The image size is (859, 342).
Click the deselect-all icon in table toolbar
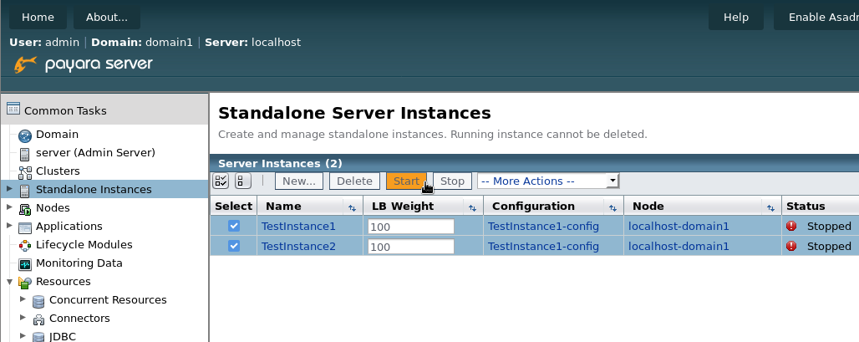pyautogui.click(x=242, y=181)
